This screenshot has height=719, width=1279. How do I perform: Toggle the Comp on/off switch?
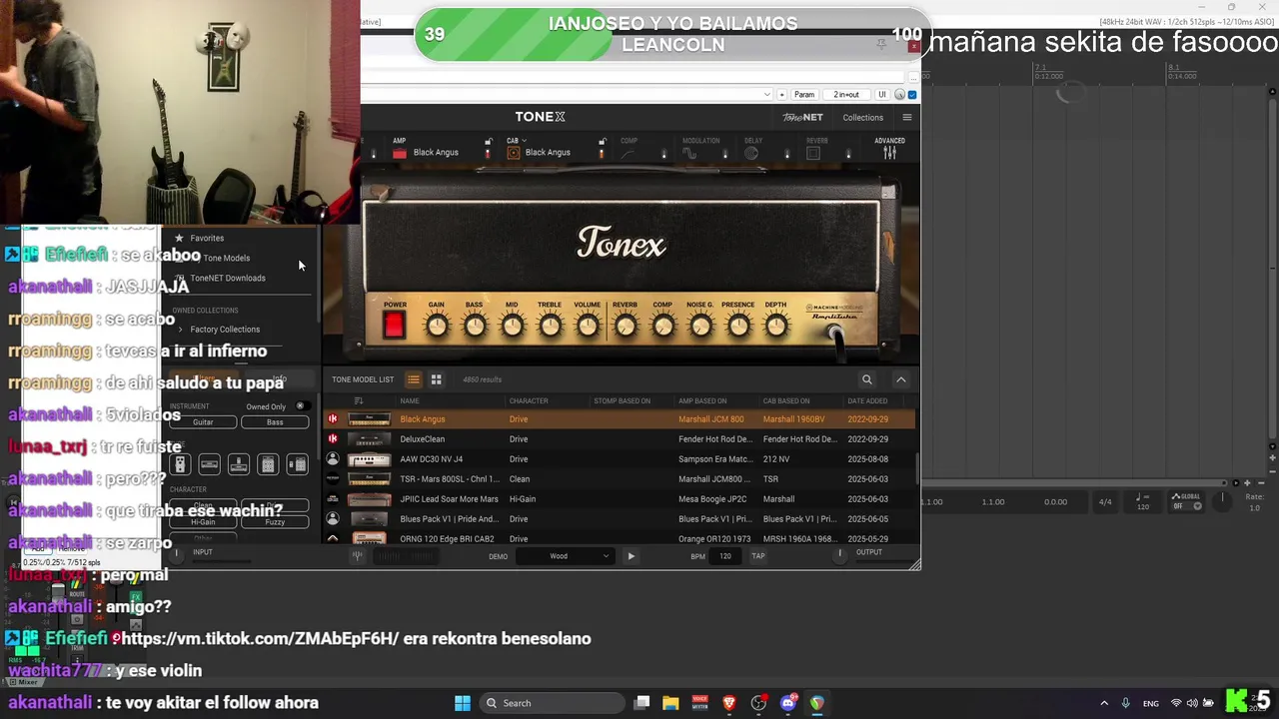[x=663, y=154]
